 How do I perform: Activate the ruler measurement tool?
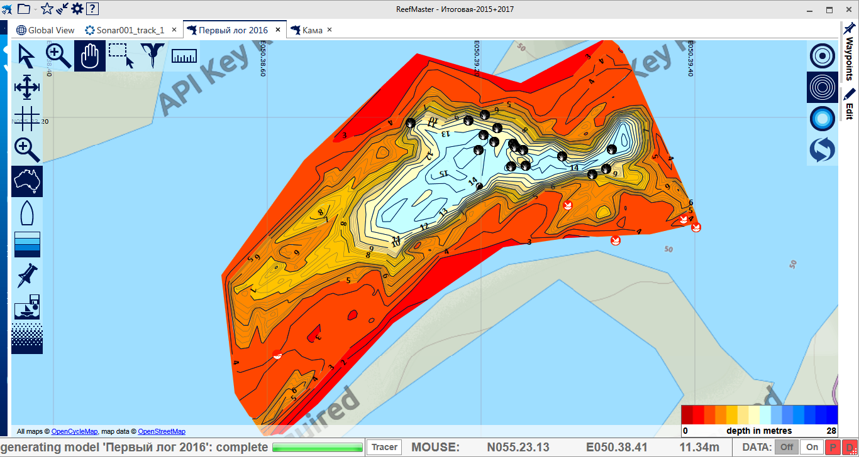184,56
